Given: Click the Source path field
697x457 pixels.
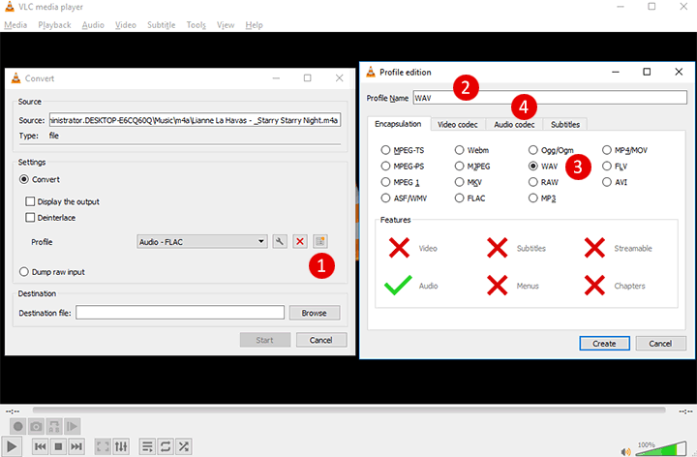Looking at the screenshot, I should point(196,120).
